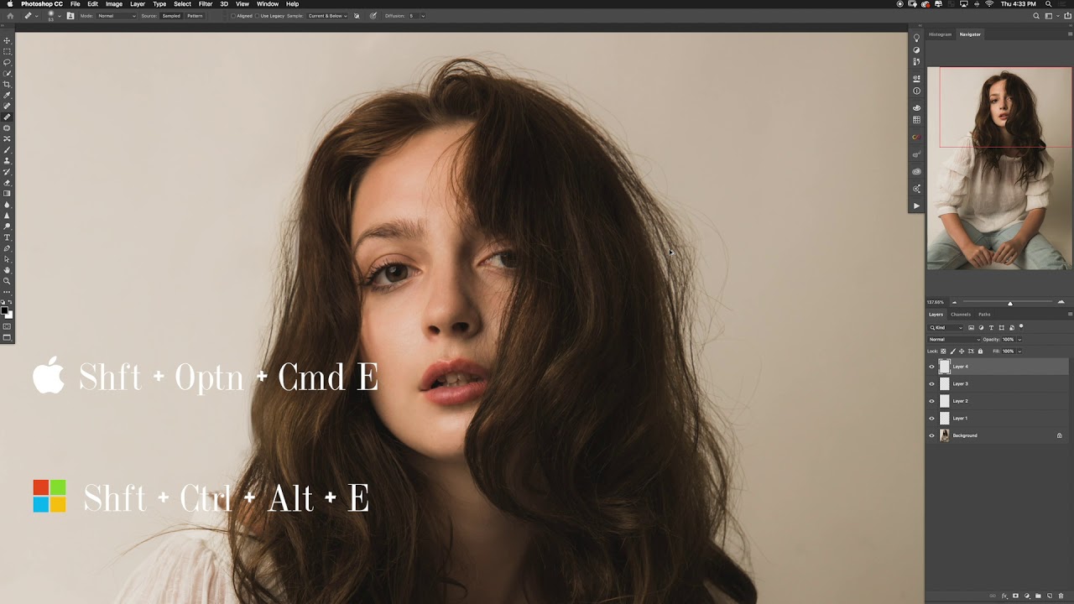Screen dimensions: 1074x604
Task: Click the Navigator zoom slider handle
Action: click(1009, 303)
